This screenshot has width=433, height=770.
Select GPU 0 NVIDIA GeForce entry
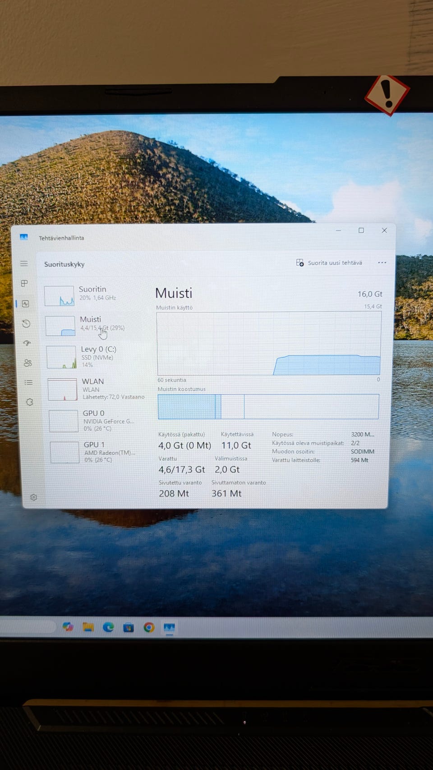(98, 420)
